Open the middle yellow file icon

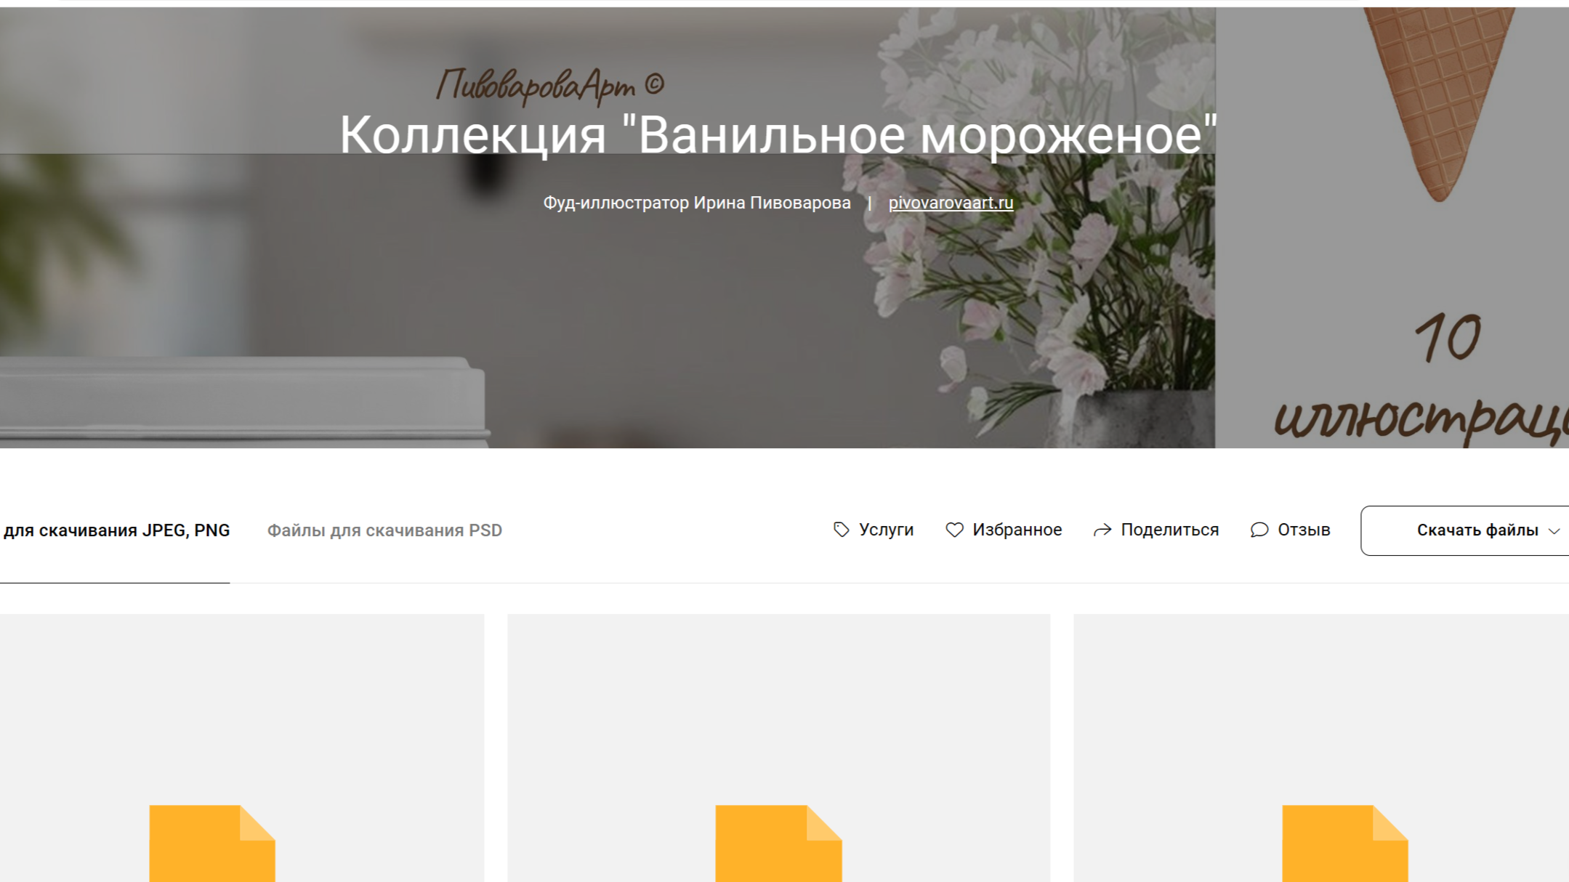(x=778, y=843)
